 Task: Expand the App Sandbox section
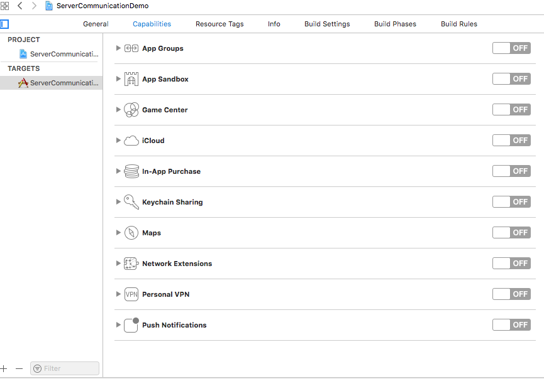(118, 79)
